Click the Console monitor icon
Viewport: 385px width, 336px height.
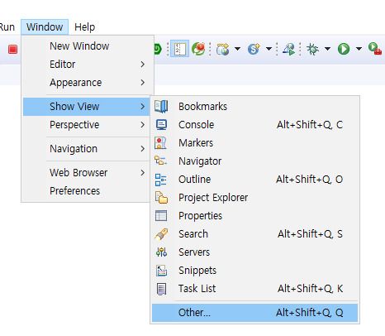coord(161,125)
